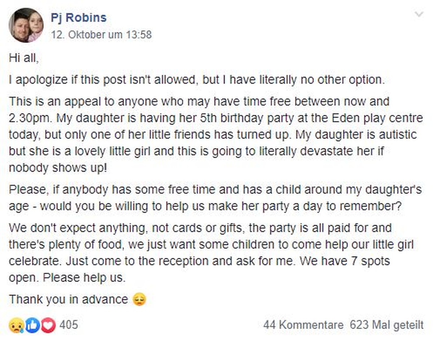433x341 pixels.
Task: Click the 'I apologize if this post' sentence
Action: click(x=197, y=80)
